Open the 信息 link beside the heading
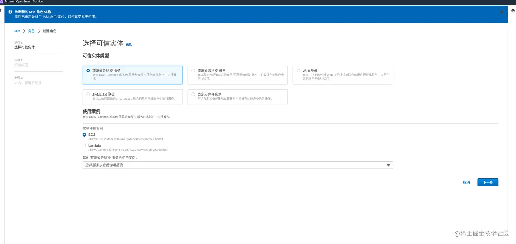 [129, 45]
